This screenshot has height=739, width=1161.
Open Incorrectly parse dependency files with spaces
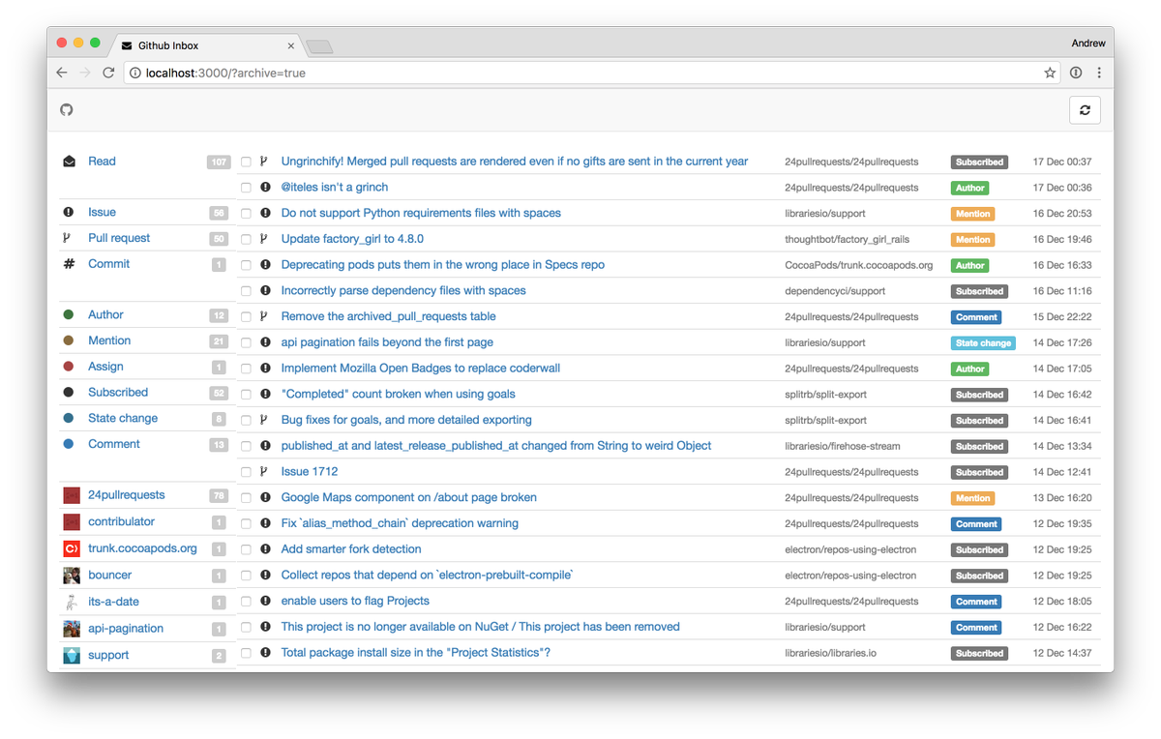click(x=403, y=290)
